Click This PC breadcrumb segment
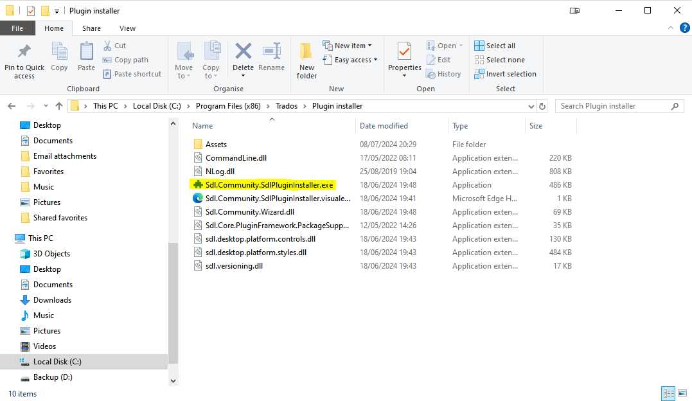This screenshot has width=692, height=401. point(105,106)
